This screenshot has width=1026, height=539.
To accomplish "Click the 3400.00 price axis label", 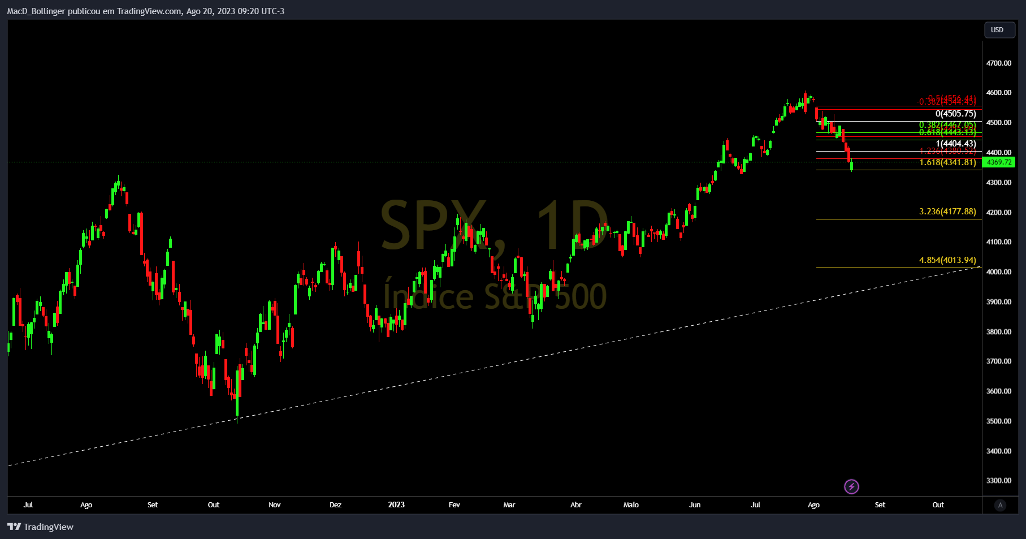I will 999,451.
